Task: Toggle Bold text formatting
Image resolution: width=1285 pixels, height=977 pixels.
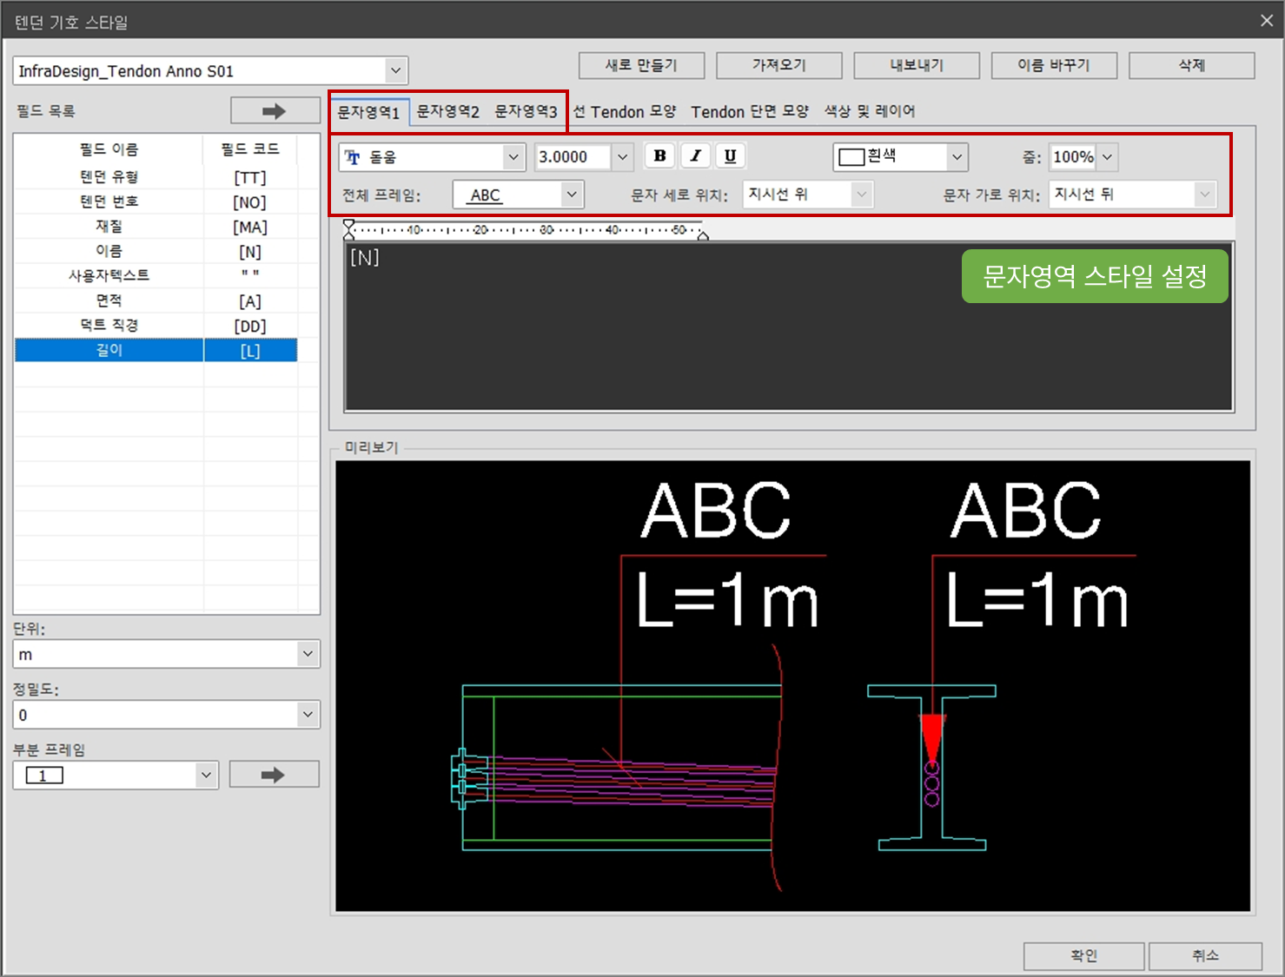Action: [660, 156]
